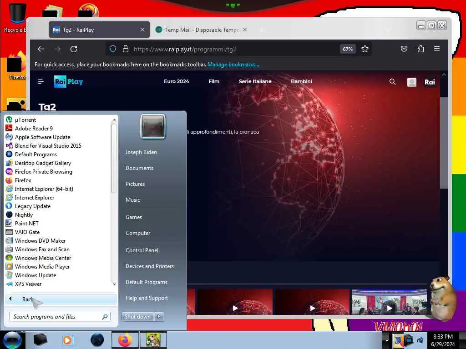Open Joseph Biden user folder
This screenshot has height=349, width=466.
pyautogui.click(x=141, y=152)
